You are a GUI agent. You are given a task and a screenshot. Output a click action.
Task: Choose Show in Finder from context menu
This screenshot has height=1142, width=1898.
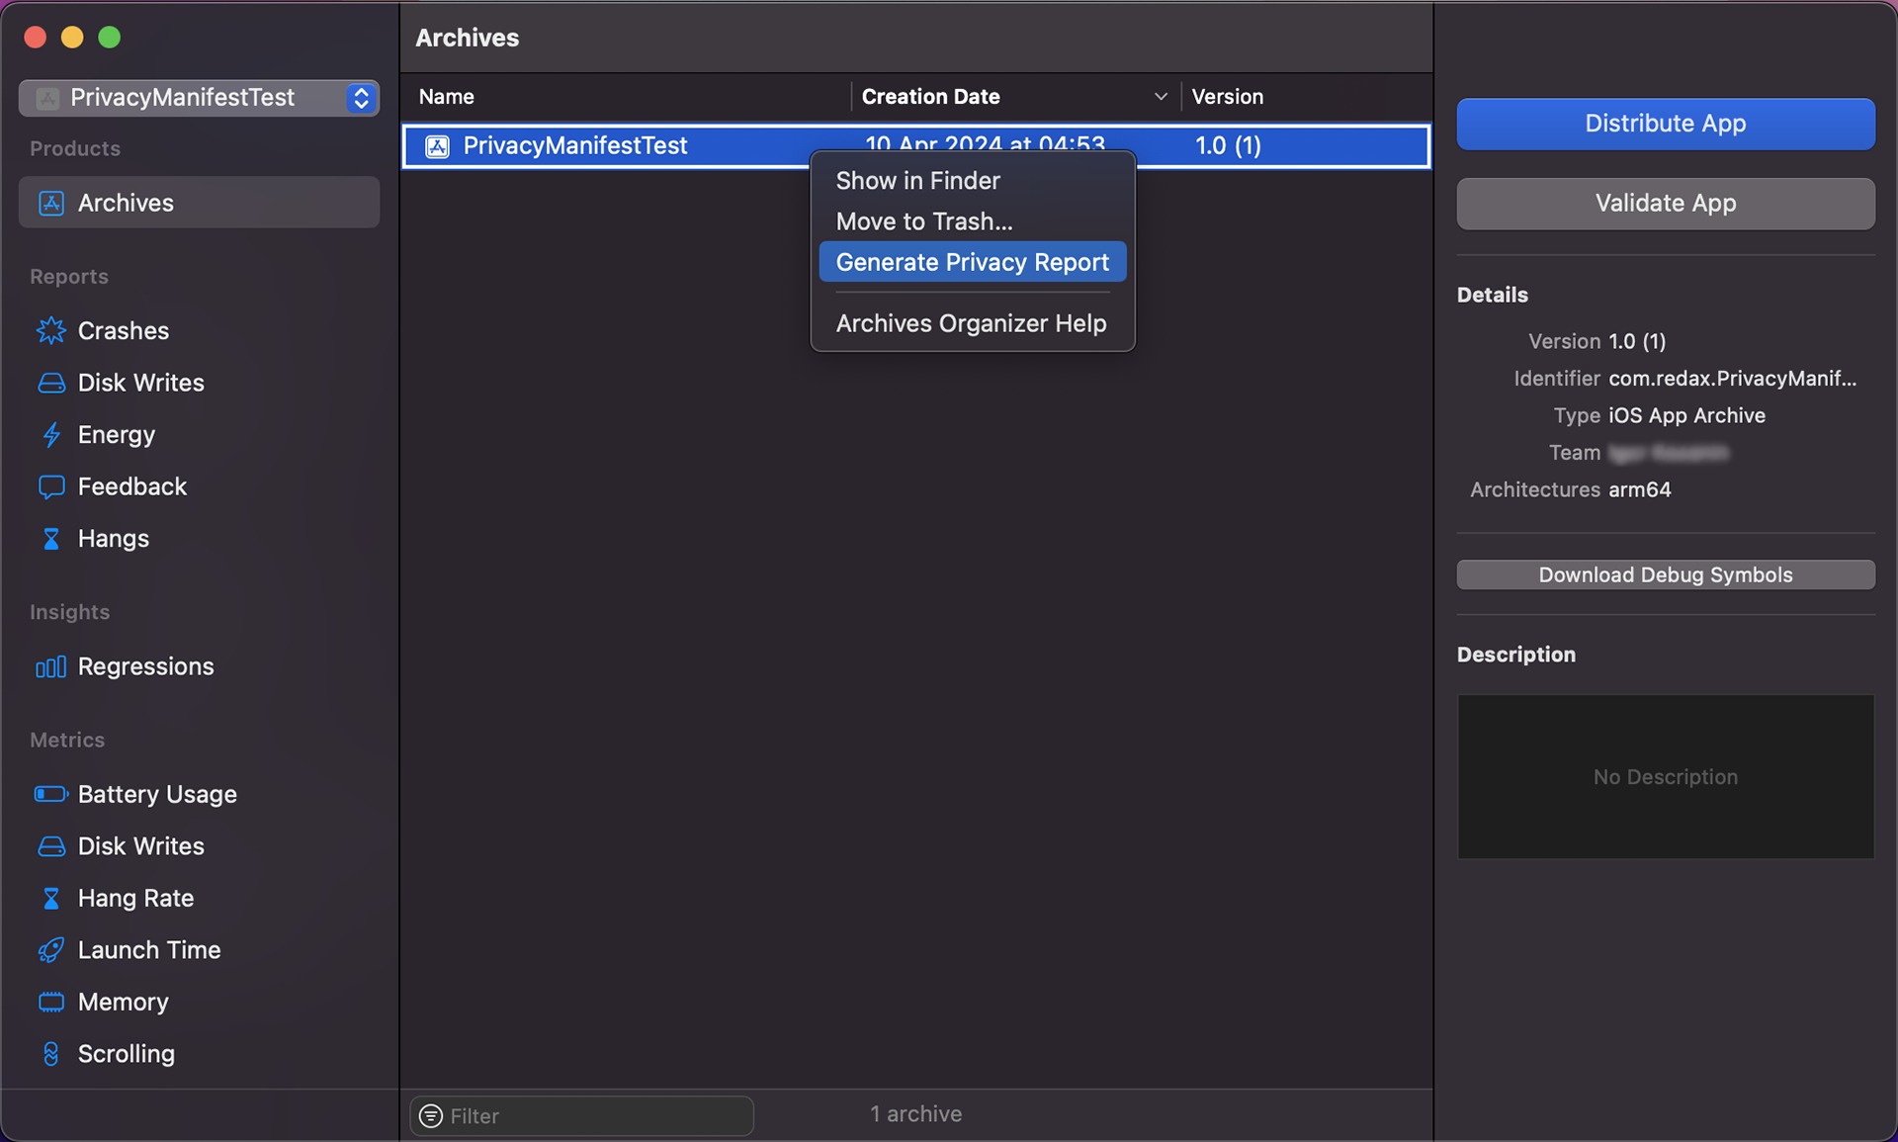973,181
